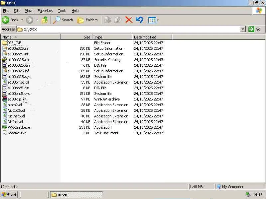Select the NicCo26.dll file icon

click(x=5, y=110)
